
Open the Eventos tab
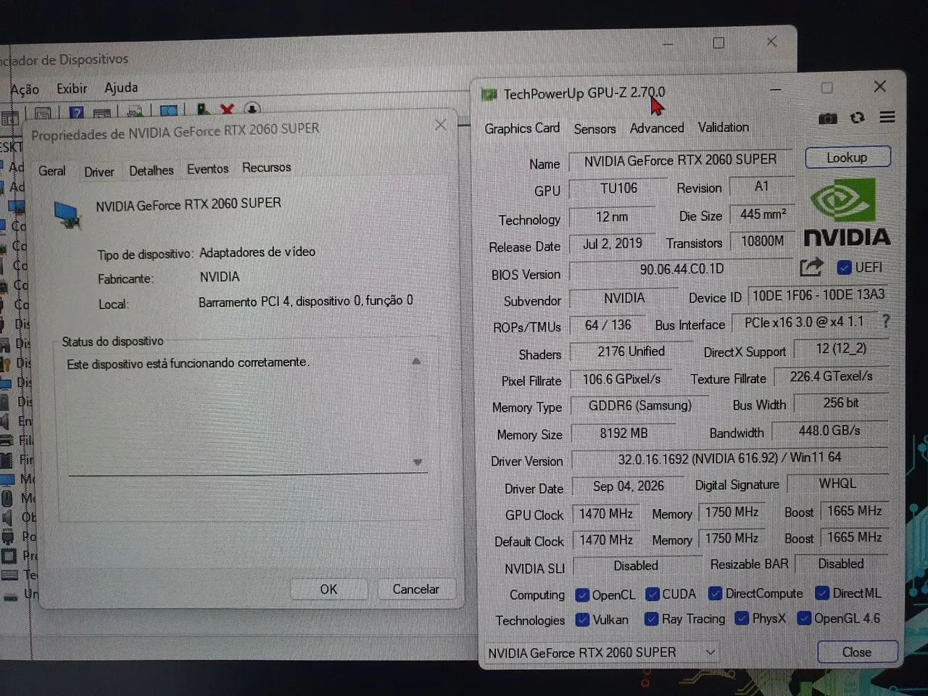point(207,169)
